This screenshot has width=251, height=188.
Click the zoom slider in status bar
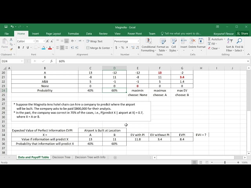tap(225, 163)
